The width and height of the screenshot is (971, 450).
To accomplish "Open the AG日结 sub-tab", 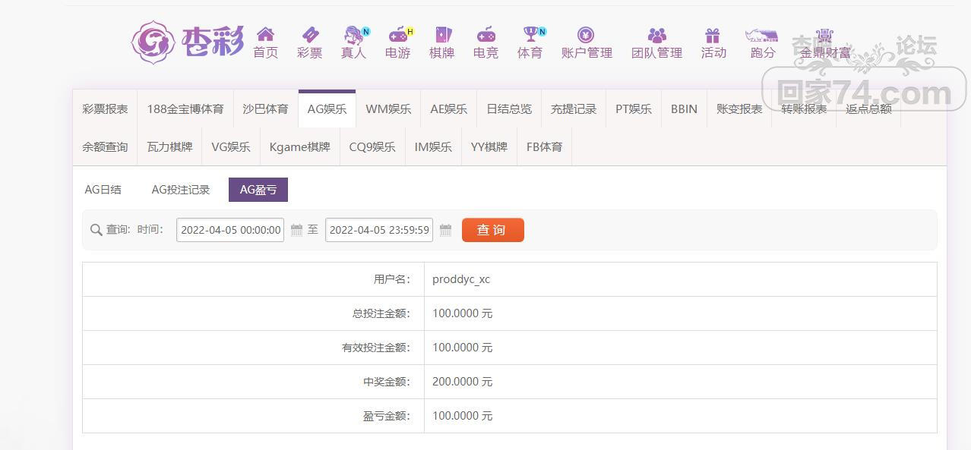I will [x=103, y=190].
